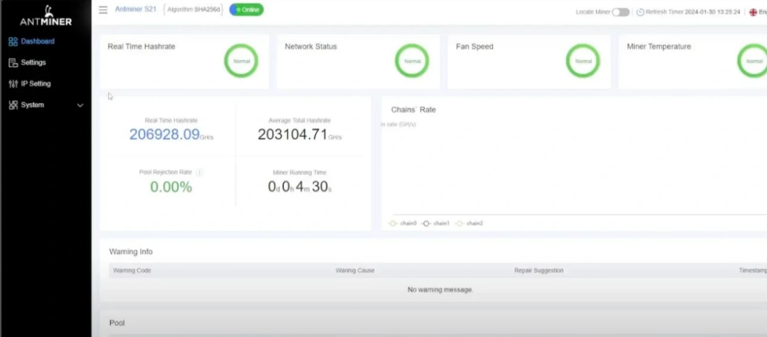Click the No warning message text

tap(440, 290)
